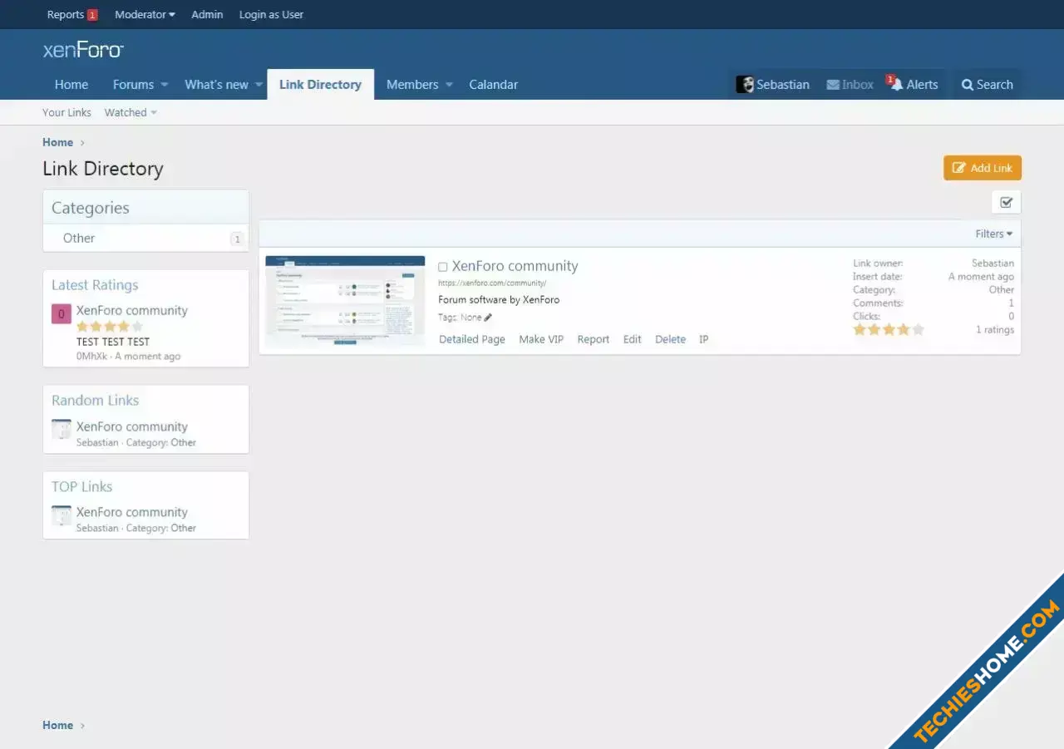This screenshot has height=749, width=1064.
Task: Open the Alerts bell icon
Action: pyautogui.click(x=896, y=84)
